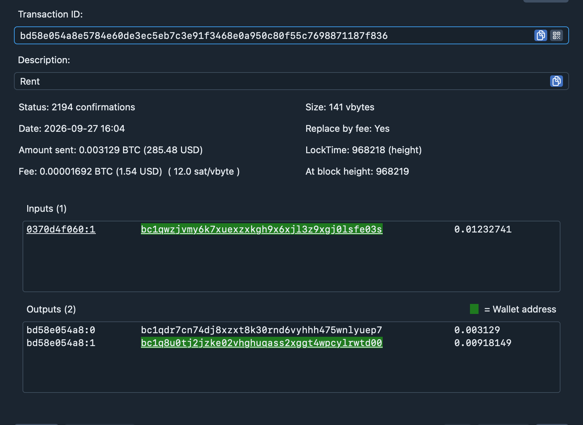The width and height of the screenshot is (583, 425).
Task: Click output bd58e054a8:0
Action: click(x=61, y=330)
